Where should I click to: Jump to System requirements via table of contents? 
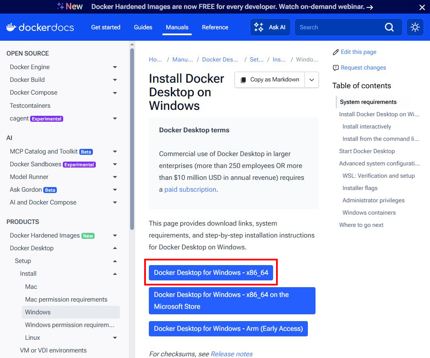(367, 102)
